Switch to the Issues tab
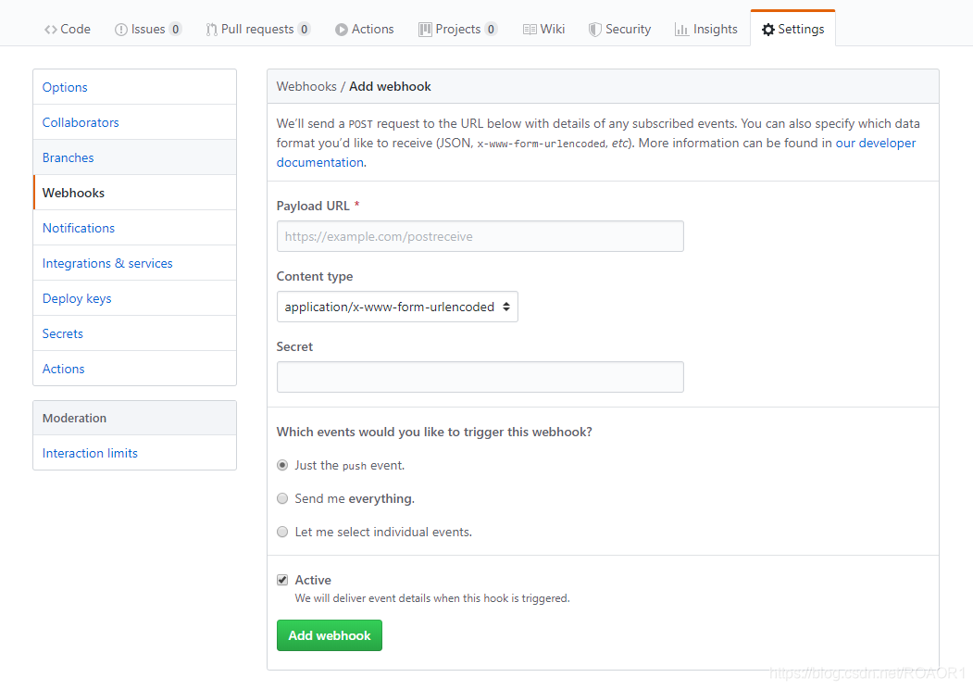 [x=148, y=30]
